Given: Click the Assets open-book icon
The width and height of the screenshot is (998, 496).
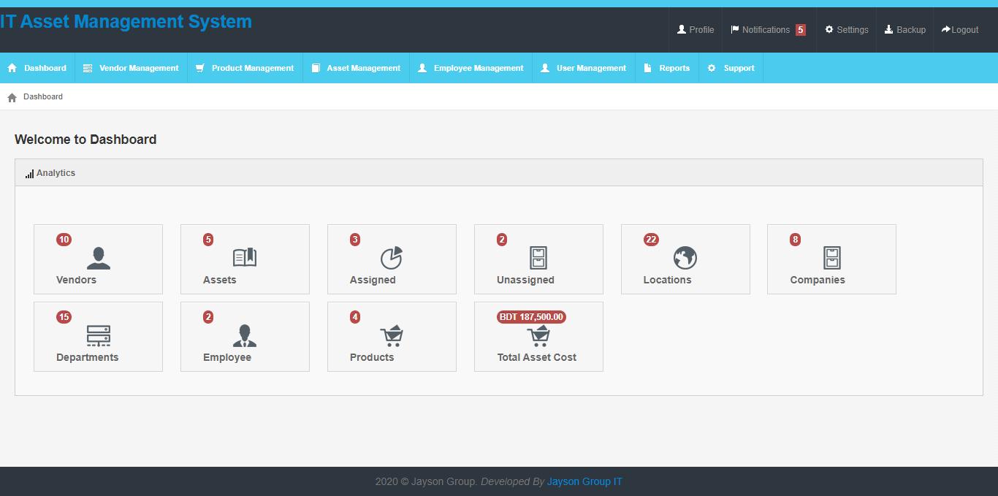Looking at the screenshot, I should tap(245, 257).
